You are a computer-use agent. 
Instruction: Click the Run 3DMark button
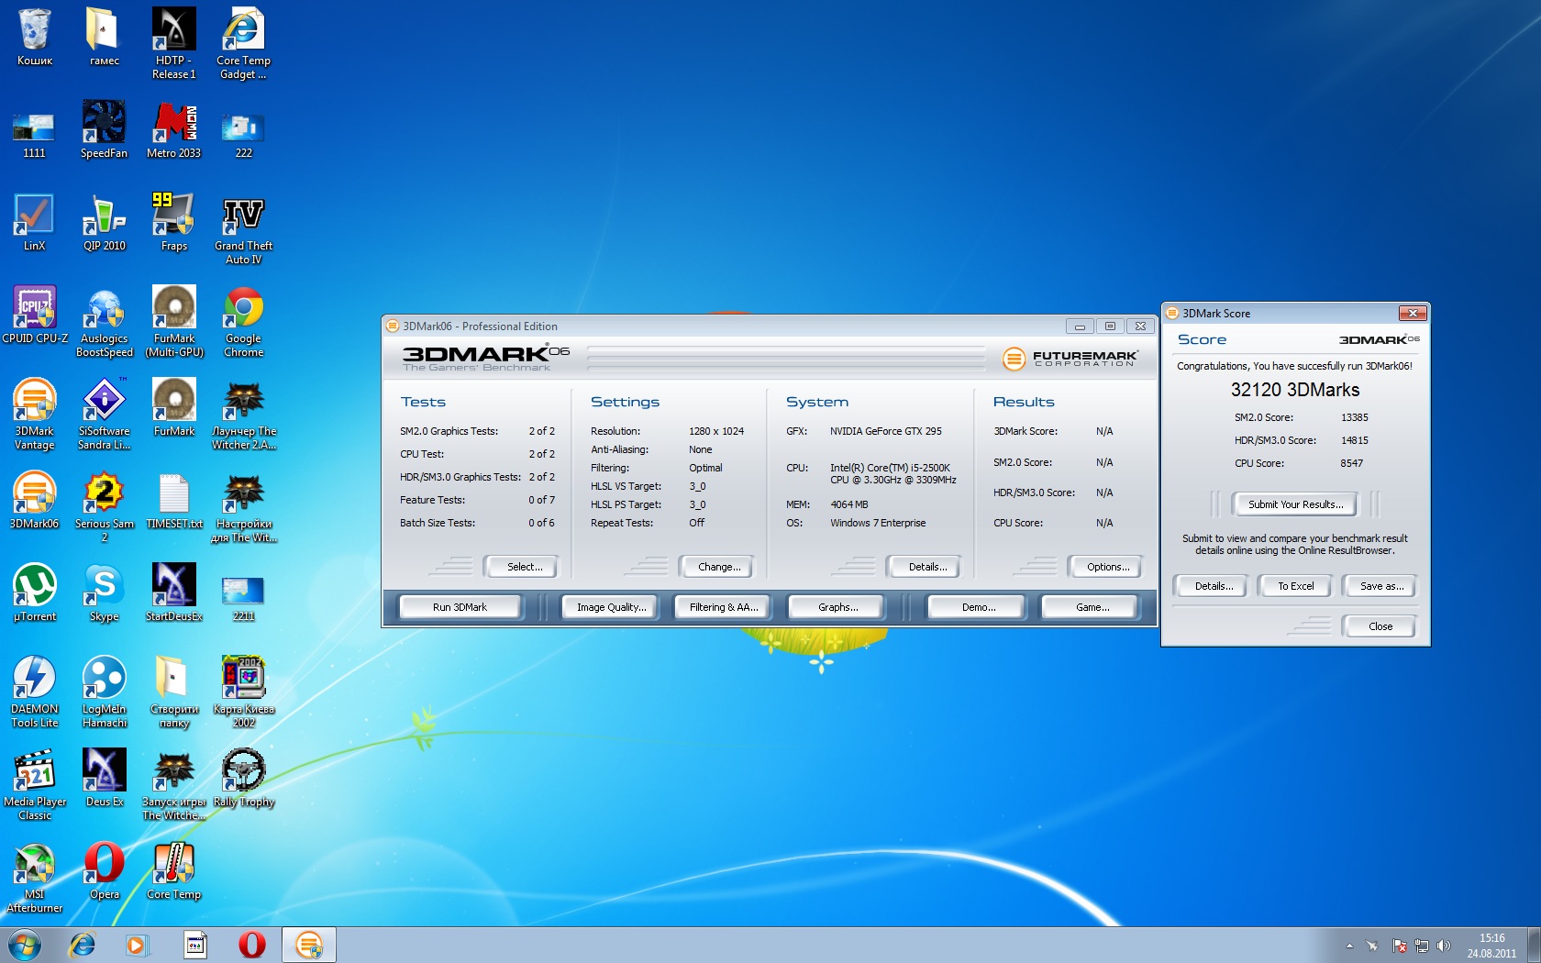pos(460,607)
